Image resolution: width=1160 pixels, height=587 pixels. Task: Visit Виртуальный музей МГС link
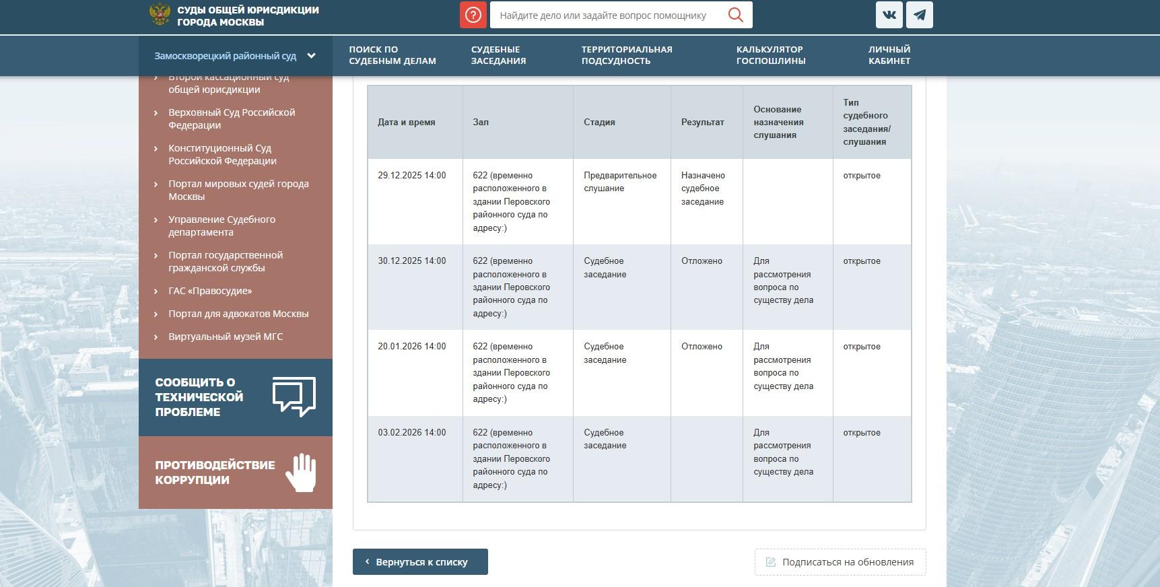pyautogui.click(x=226, y=337)
